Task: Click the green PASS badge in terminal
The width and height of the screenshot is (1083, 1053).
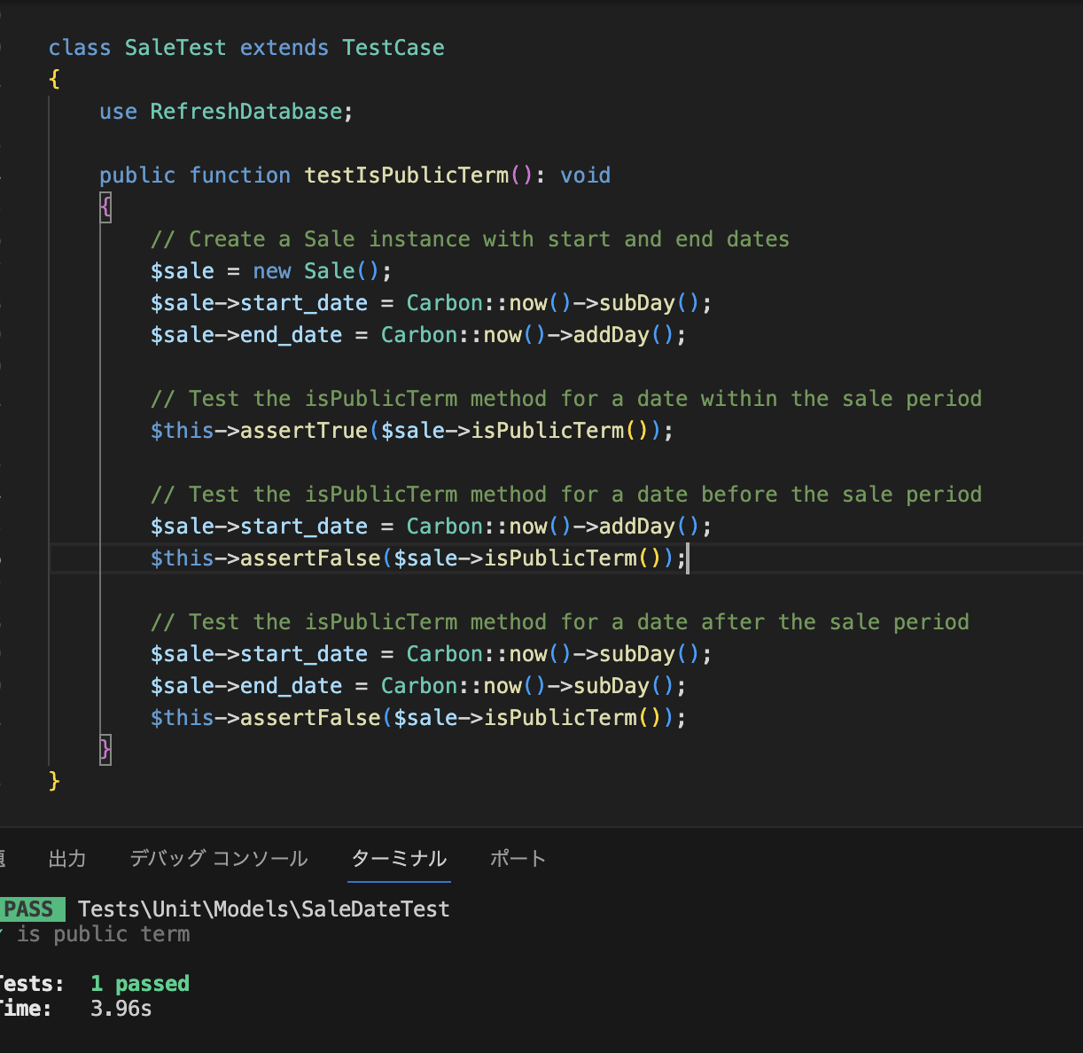Action: point(30,909)
